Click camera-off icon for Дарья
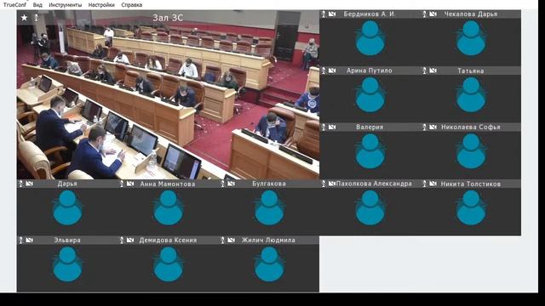Viewport: 545px width, 306px height. [30, 184]
